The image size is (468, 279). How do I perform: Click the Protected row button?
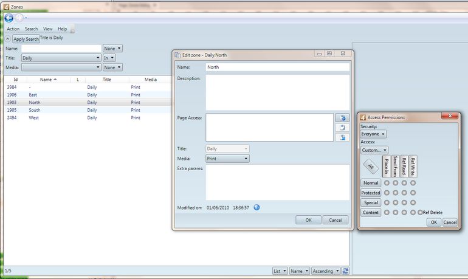[x=371, y=193]
